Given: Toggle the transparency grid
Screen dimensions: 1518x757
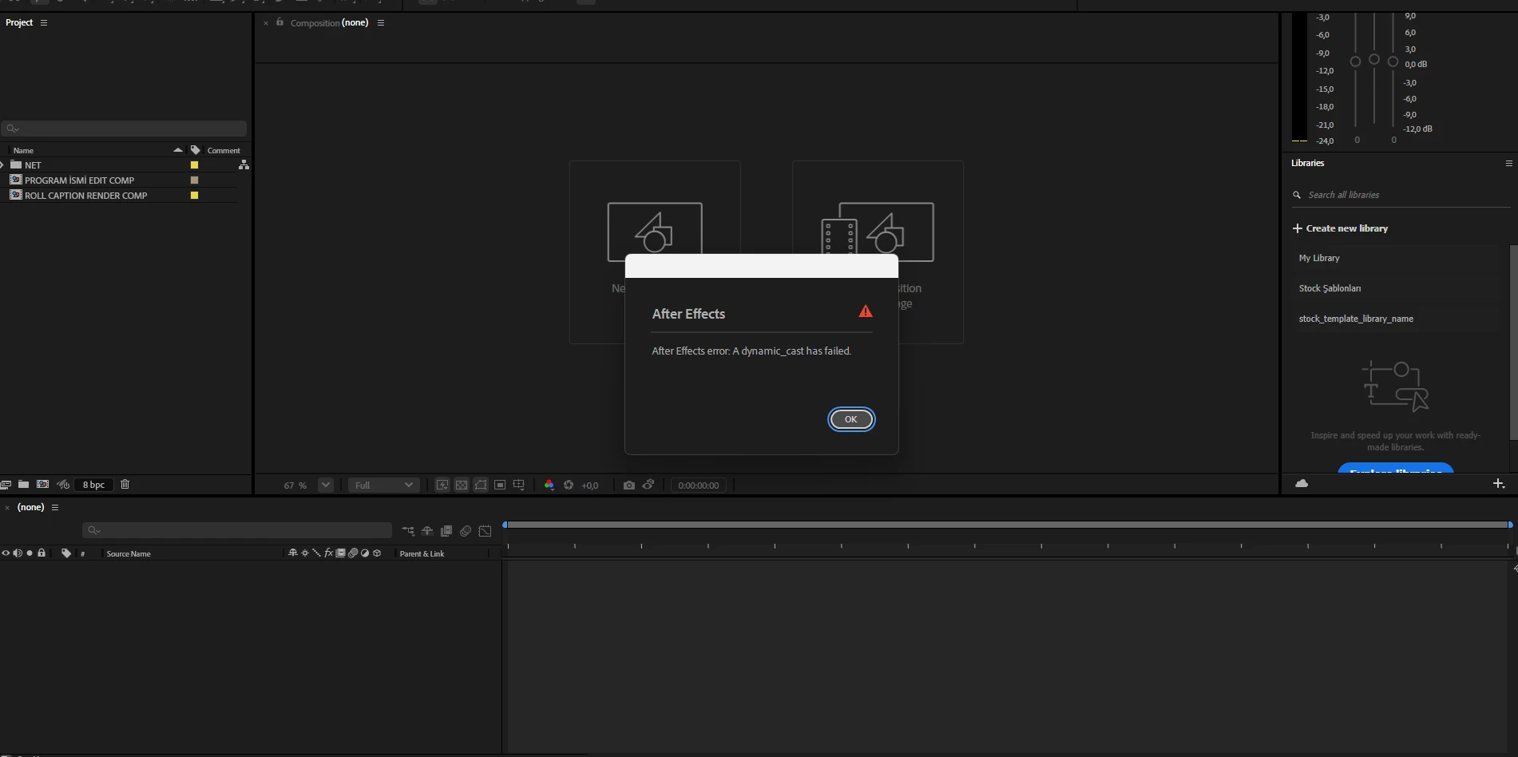Looking at the screenshot, I should (x=462, y=485).
